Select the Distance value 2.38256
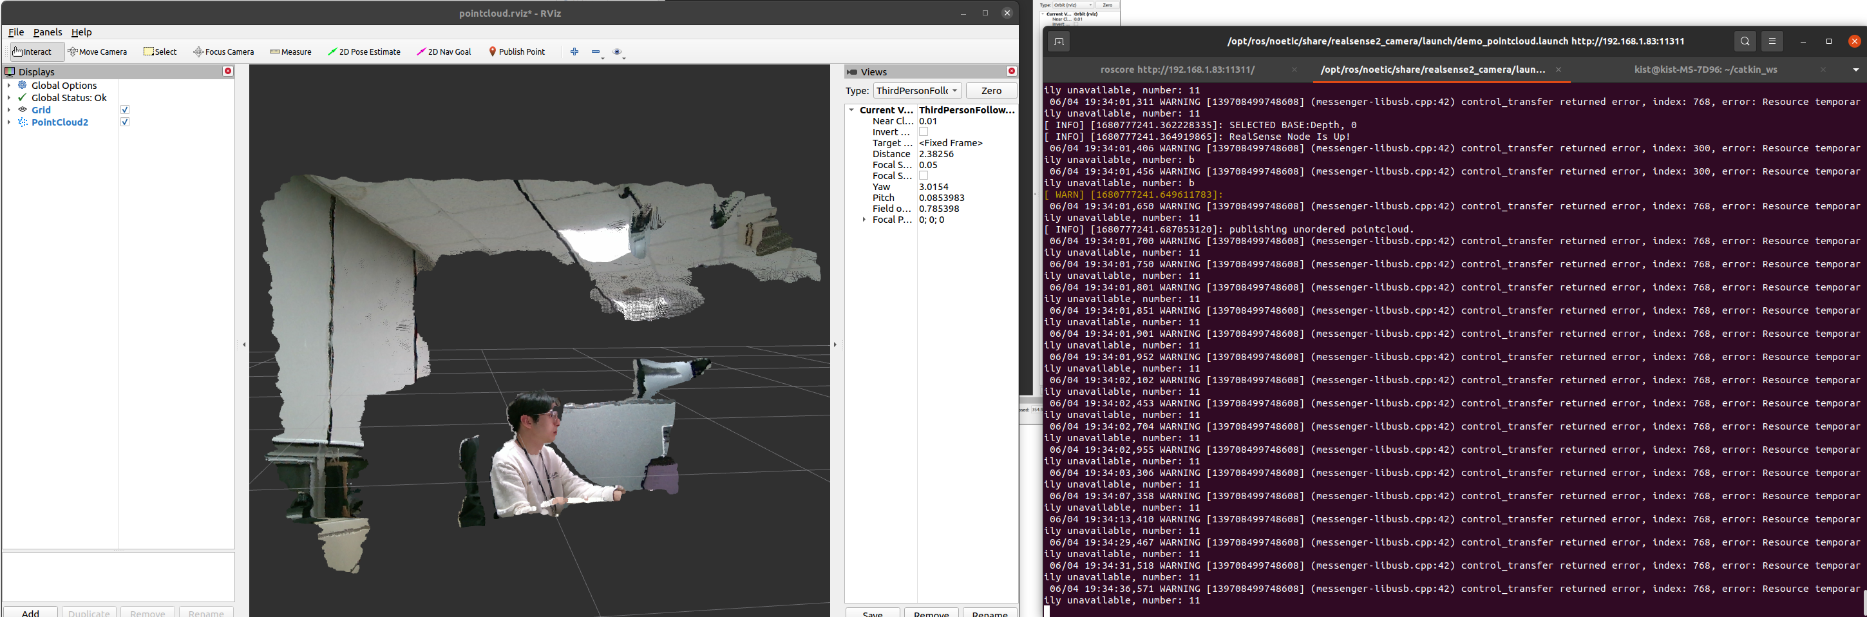1867x617 pixels. pyautogui.click(x=936, y=154)
